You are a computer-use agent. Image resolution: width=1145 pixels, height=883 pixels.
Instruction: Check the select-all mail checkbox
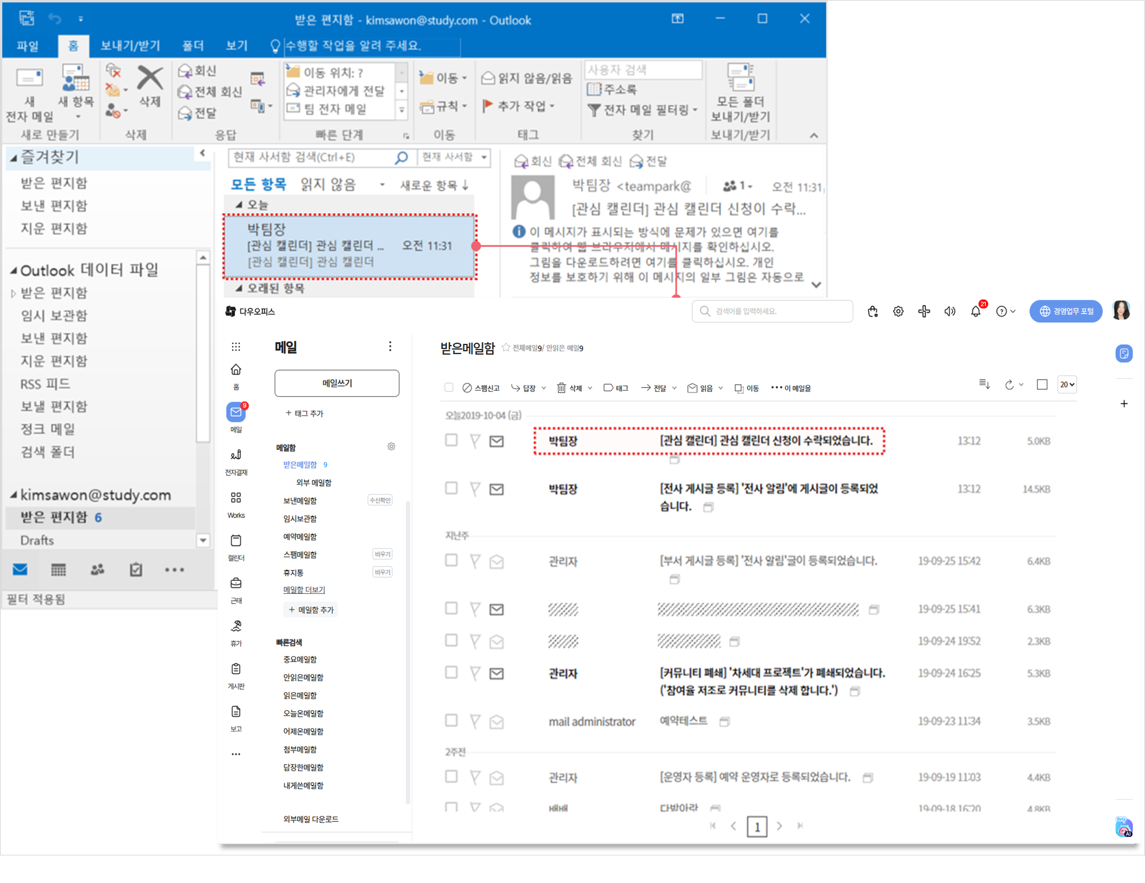pyautogui.click(x=449, y=388)
